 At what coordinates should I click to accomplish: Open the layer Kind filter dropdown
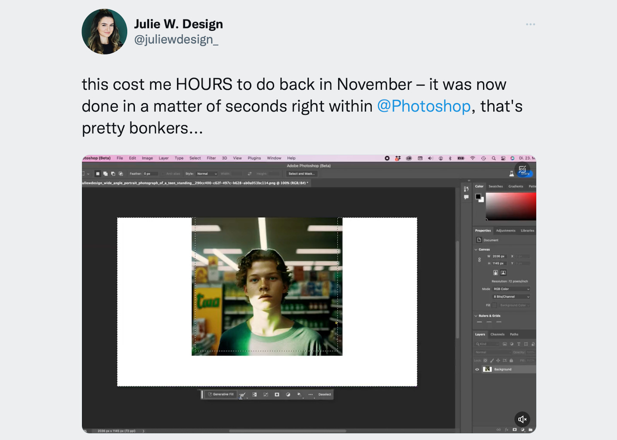coord(487,344)
